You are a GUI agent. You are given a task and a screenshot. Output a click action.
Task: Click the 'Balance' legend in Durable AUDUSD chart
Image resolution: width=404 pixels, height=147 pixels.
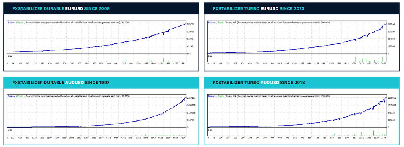[x=11, y=96]
